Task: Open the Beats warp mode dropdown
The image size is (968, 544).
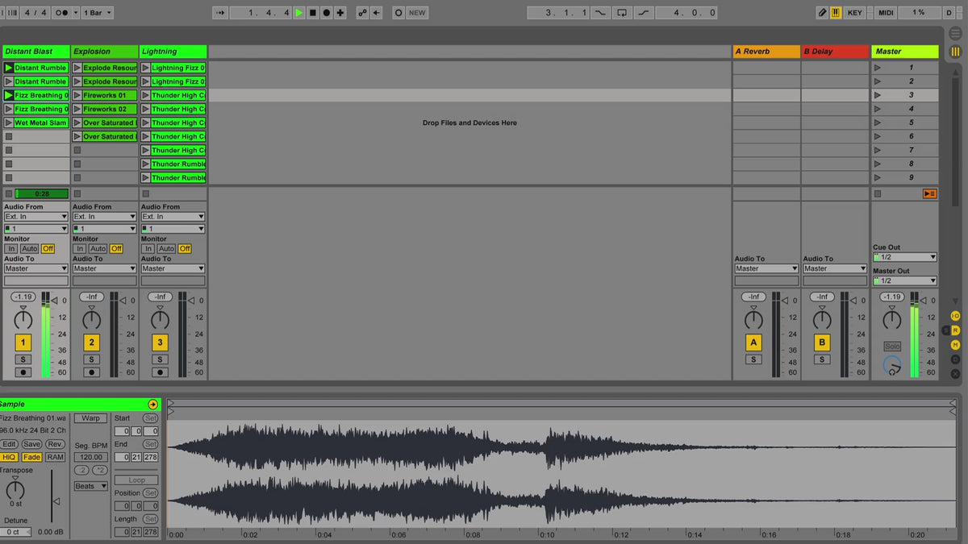Action: [x=90, y=486]
